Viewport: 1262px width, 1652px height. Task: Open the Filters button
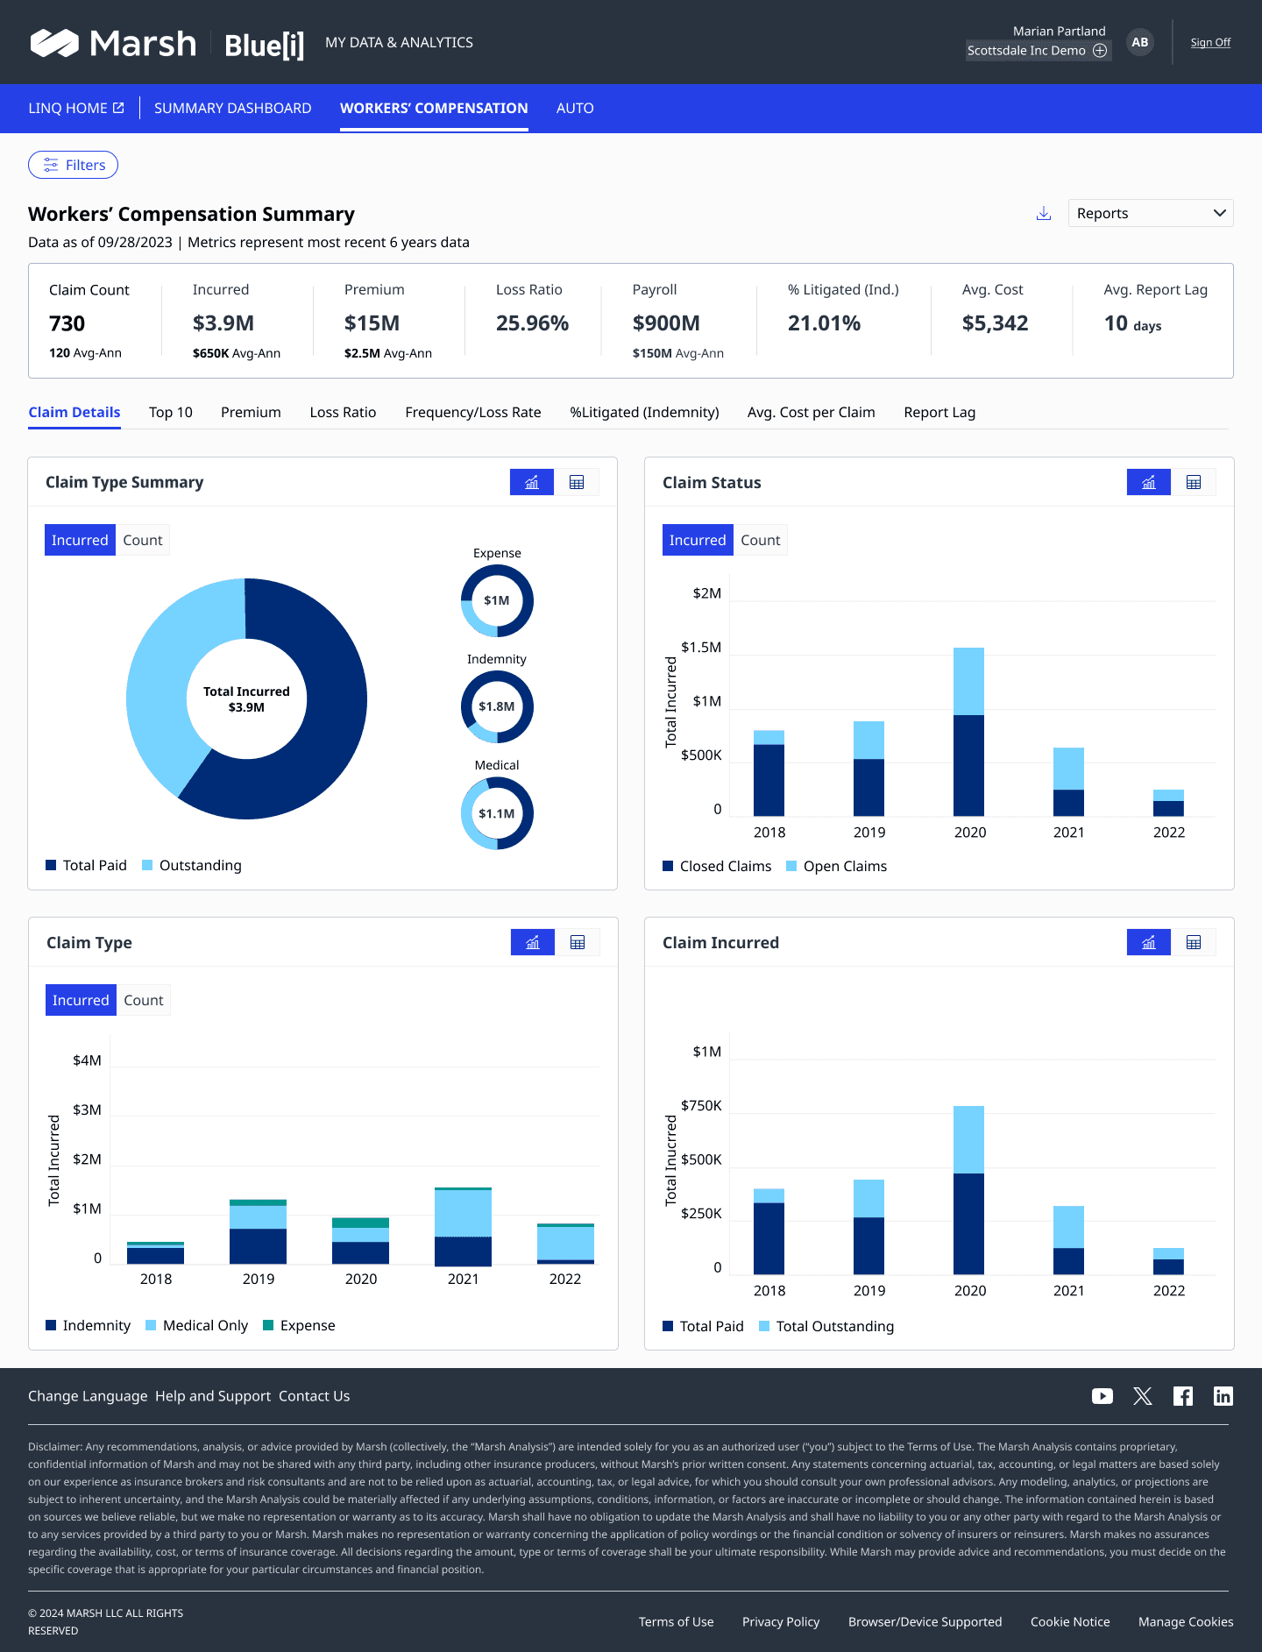(x=73, y=165)
